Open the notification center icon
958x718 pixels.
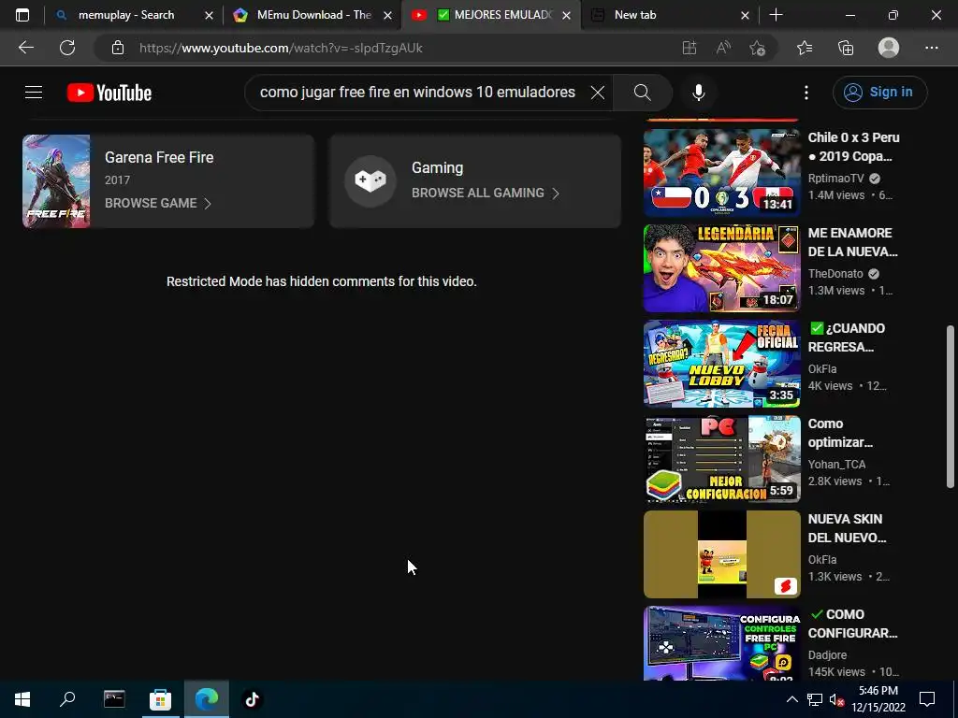[x=927, y=699]
